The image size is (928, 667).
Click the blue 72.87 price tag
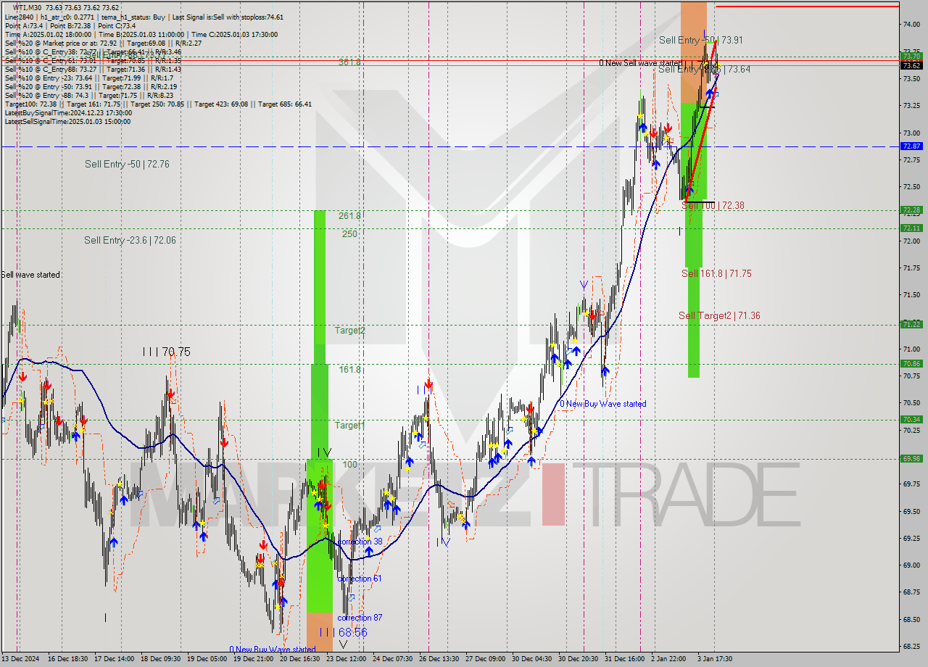coord(911,146)
